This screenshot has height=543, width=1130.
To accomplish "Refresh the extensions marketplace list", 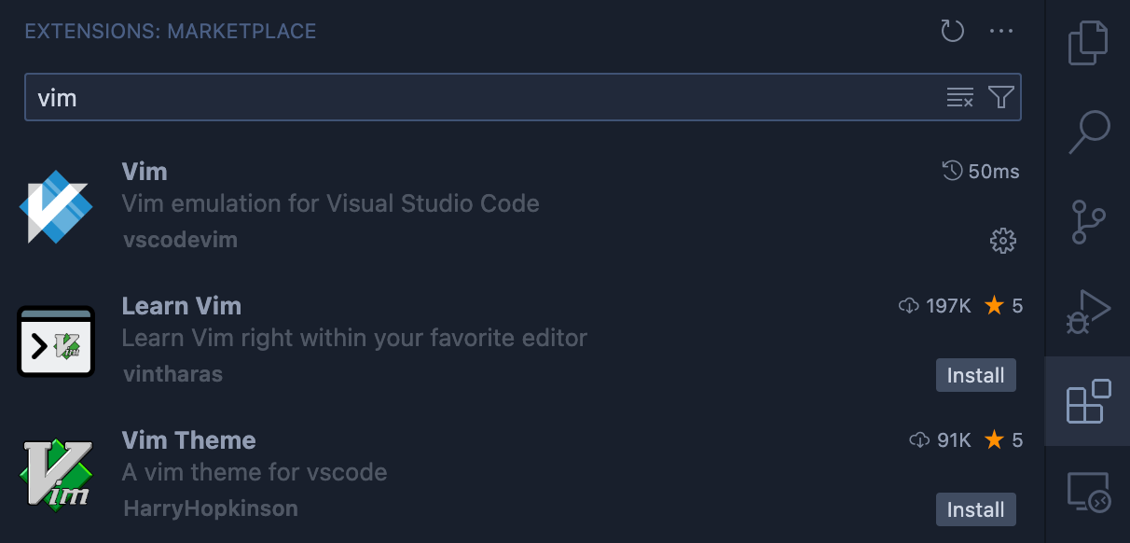I will (952, 32).
